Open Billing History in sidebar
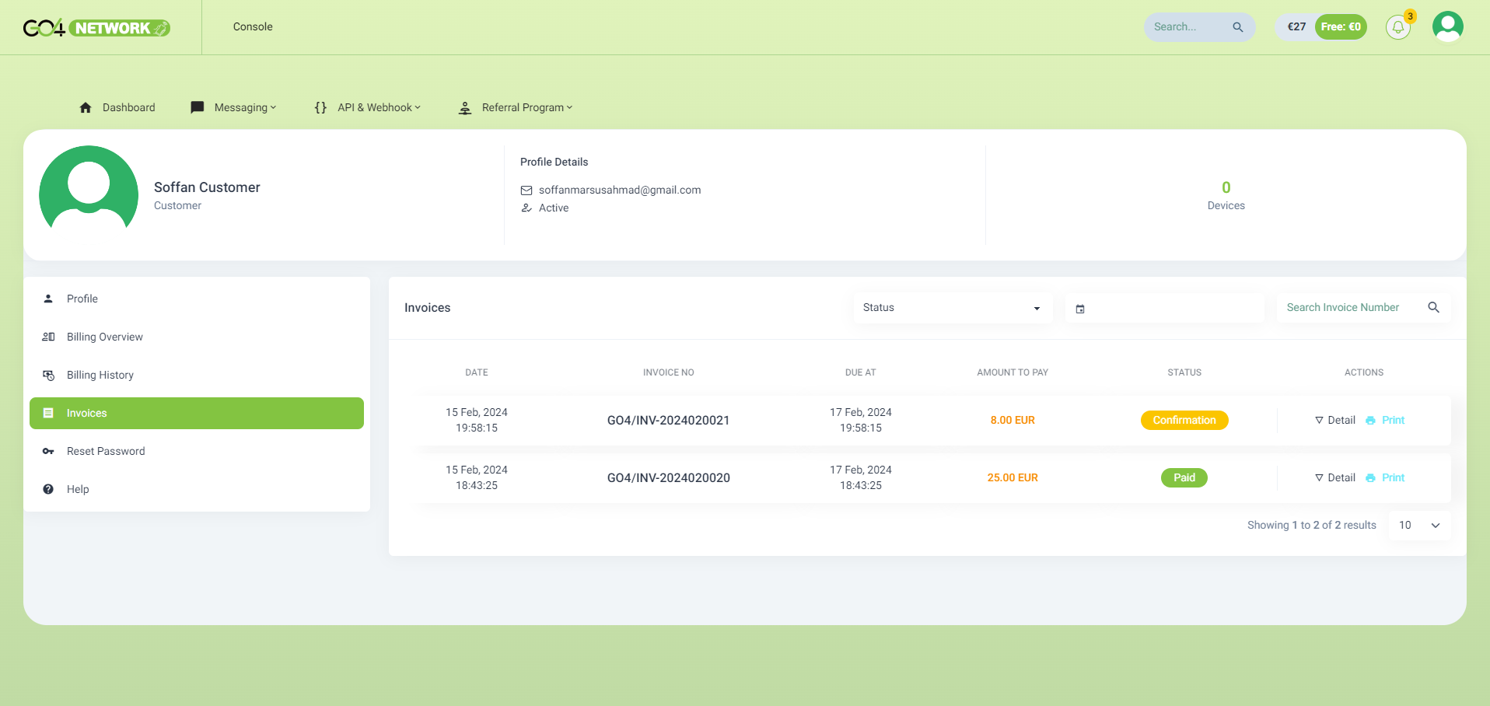 pyautogui.click(x=197, y=375)
